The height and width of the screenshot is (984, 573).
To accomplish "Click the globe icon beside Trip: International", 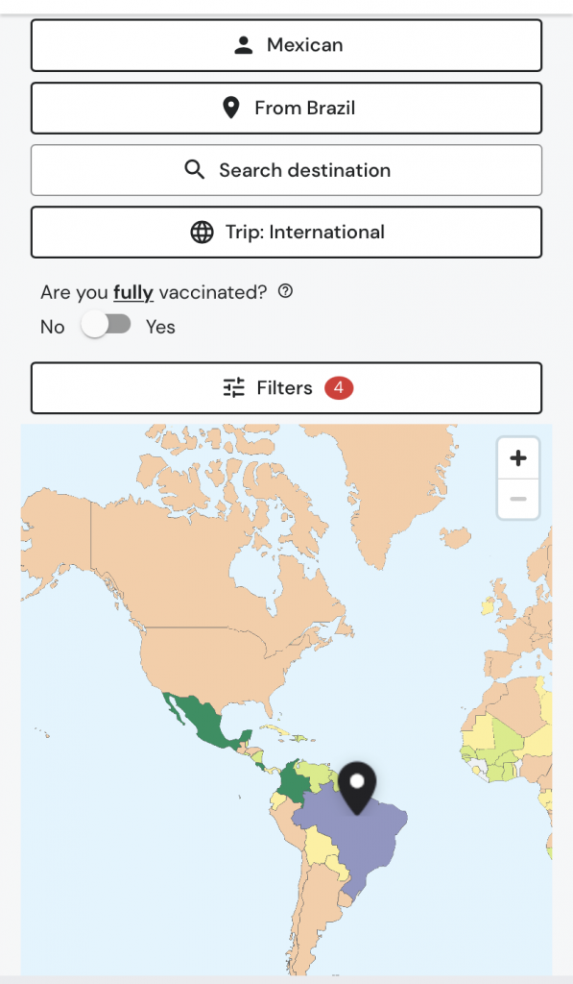I will pyautogui.click(x=202, y=233).
